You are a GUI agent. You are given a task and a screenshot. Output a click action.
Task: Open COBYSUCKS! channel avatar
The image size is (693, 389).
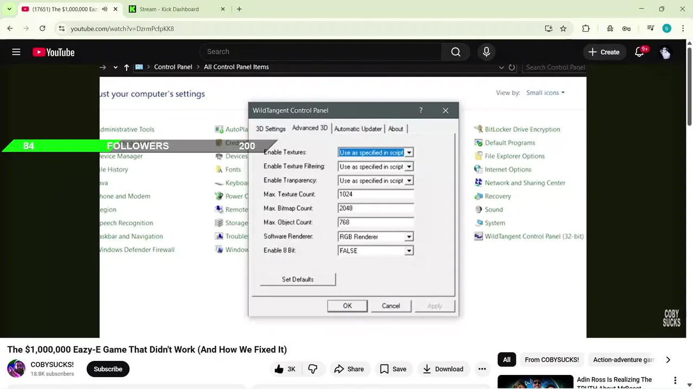(16, 368)
